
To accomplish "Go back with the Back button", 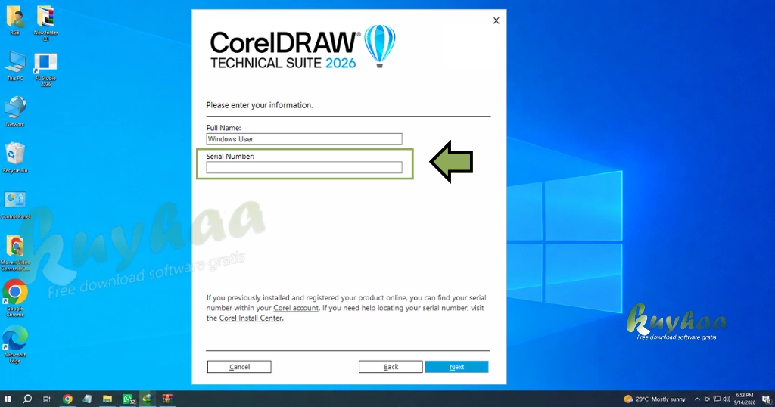I will (391, 366).
